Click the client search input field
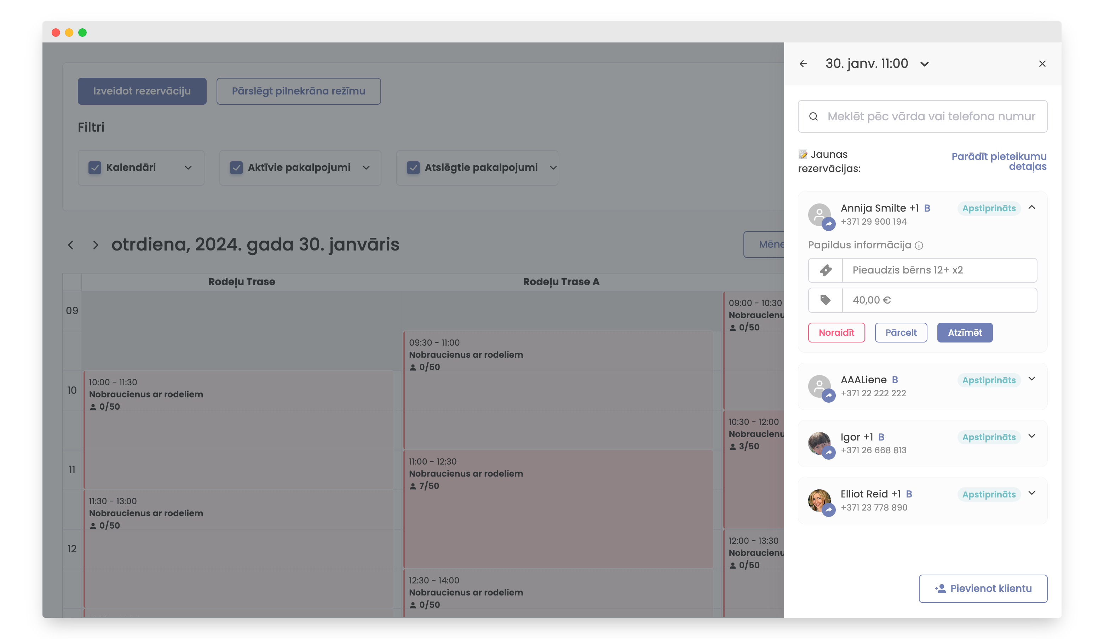Screen dimensions: 1104x639 (x=931, y=116)
